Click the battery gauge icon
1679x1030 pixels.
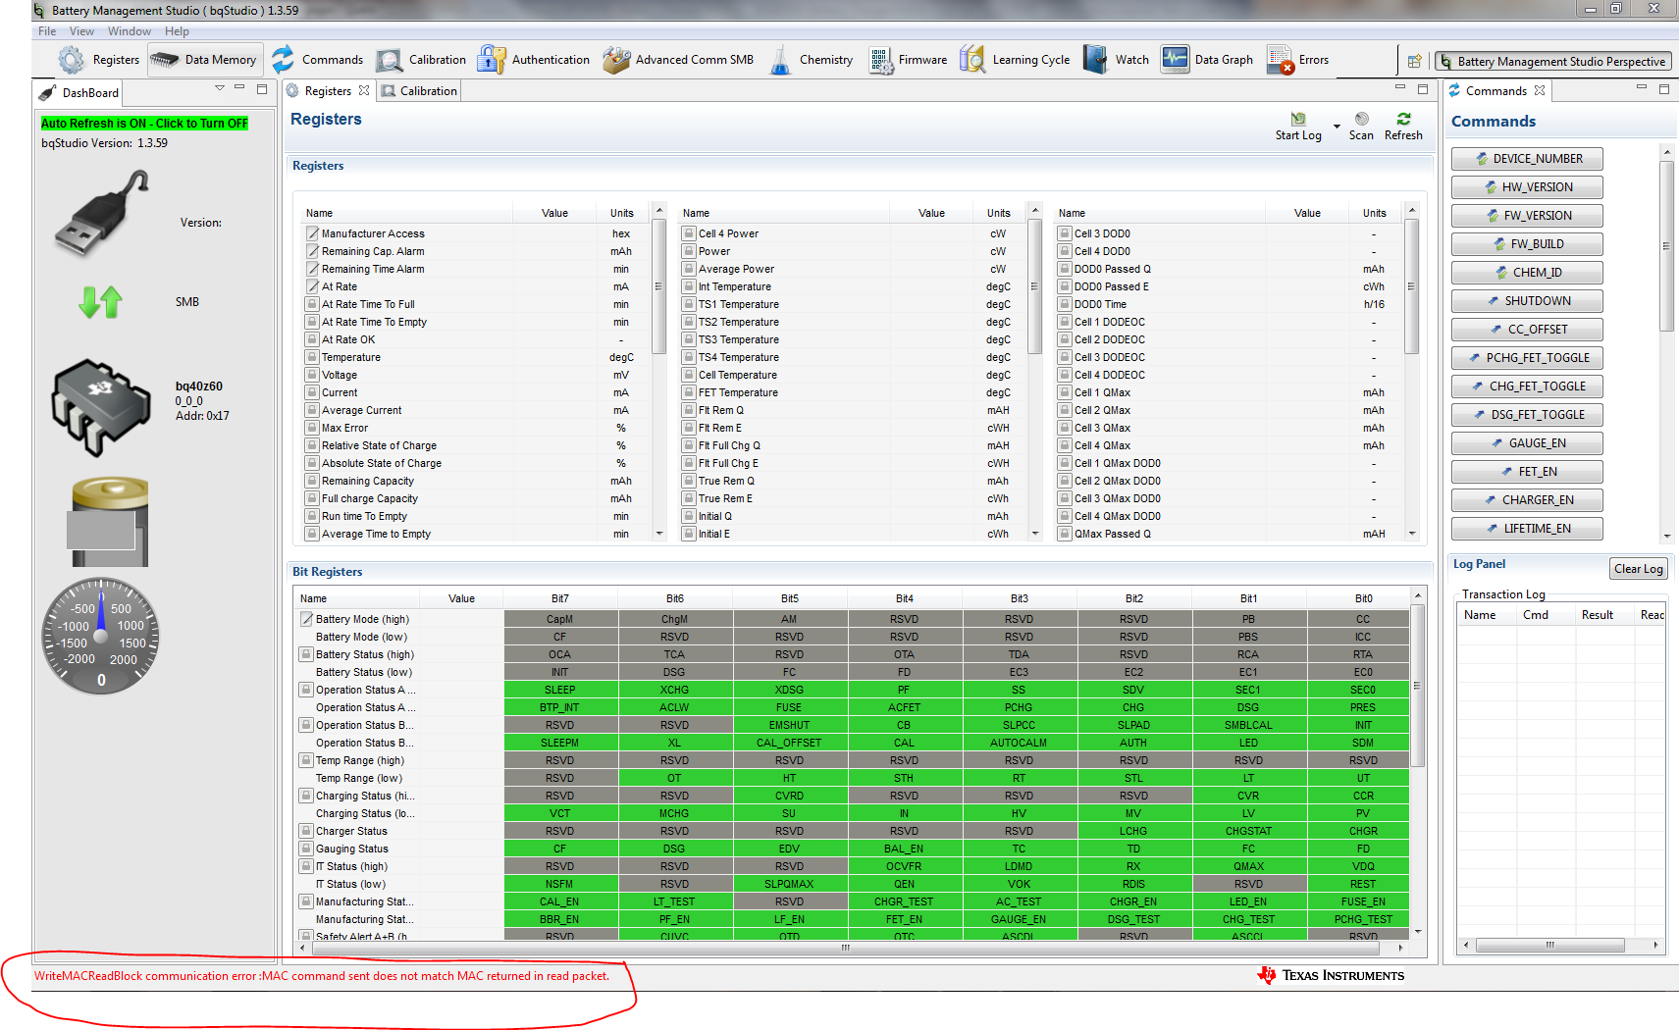pos(110,522)
